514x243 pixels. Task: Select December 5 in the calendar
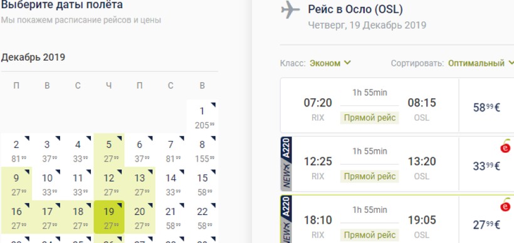(x=109, y=150)
